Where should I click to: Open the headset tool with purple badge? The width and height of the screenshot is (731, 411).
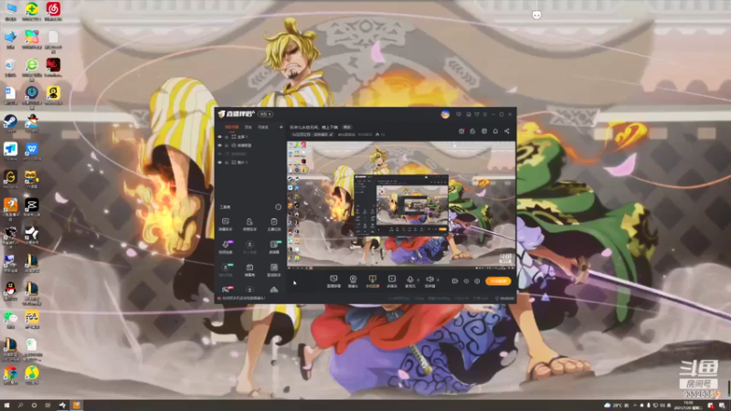point(226,247)
